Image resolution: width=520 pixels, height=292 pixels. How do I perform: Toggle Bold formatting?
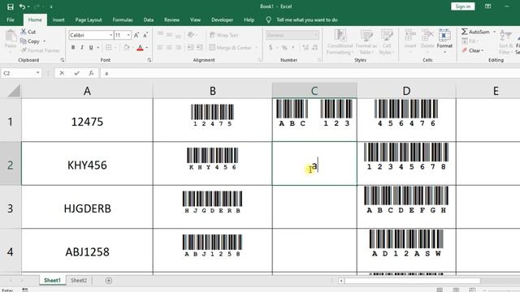click(x=73, y=48)
